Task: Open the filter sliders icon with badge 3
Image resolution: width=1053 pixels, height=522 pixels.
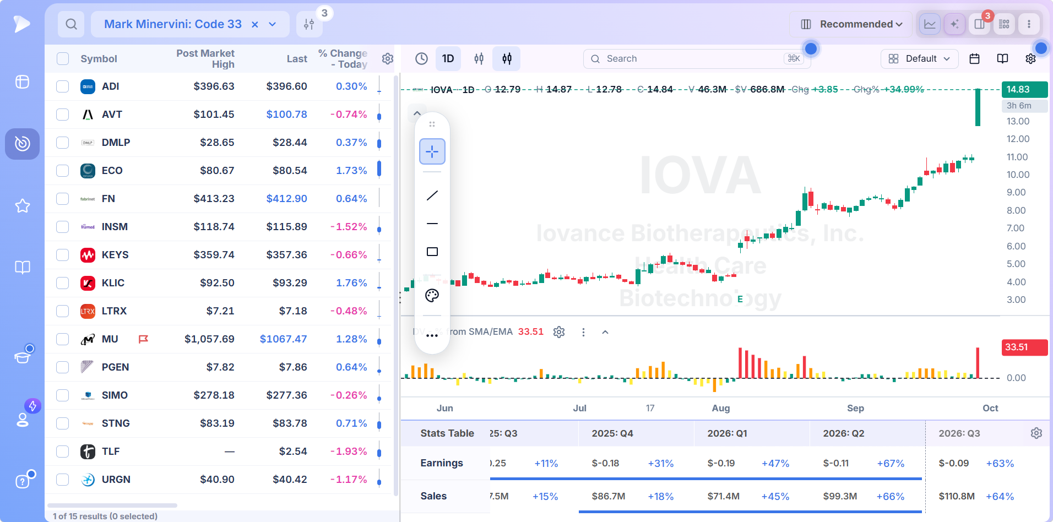Action: pos(309,24)
